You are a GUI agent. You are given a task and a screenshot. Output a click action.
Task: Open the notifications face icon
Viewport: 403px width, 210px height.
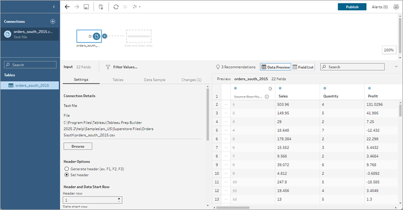(396, 7)
